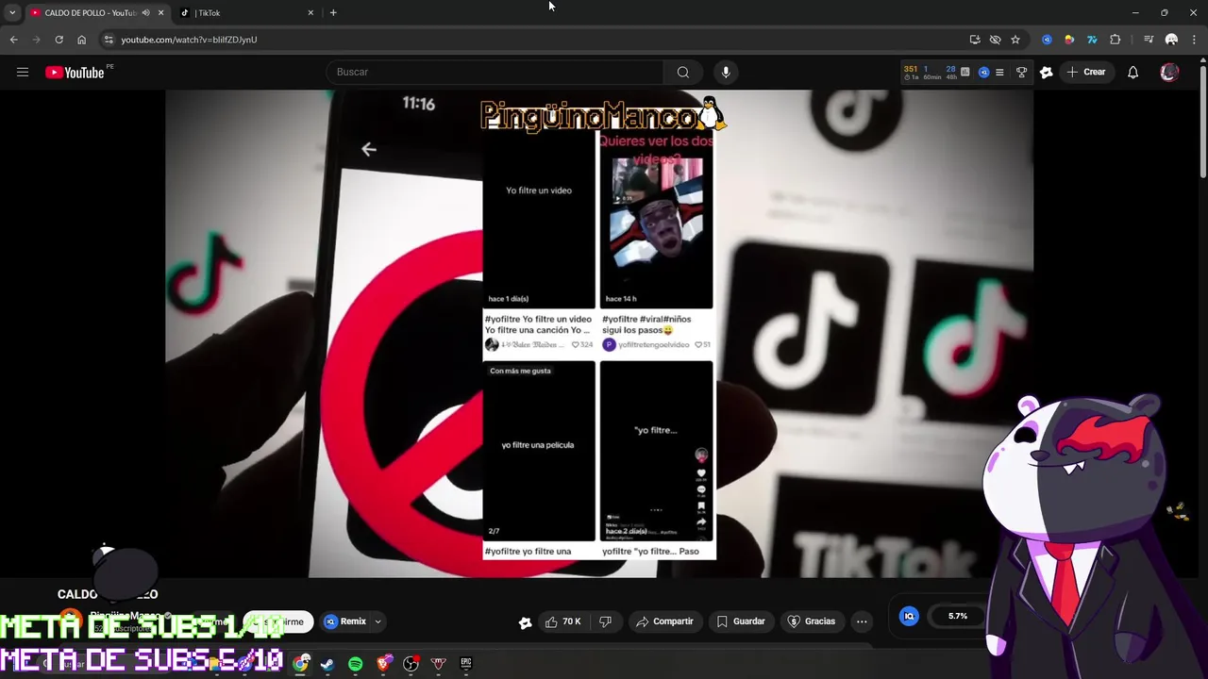Close the TikTok tab
1208x679 pixels.
pos(310,12)
